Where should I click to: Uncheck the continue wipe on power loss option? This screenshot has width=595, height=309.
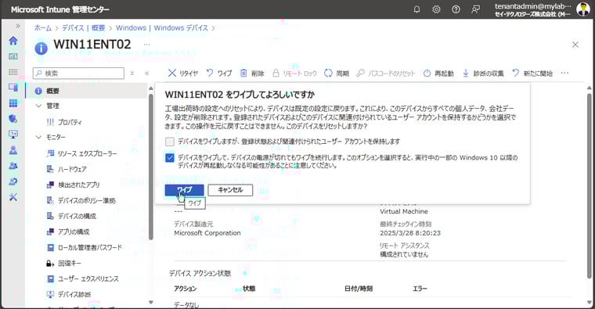pyautogui.click(x=170, y=157)
